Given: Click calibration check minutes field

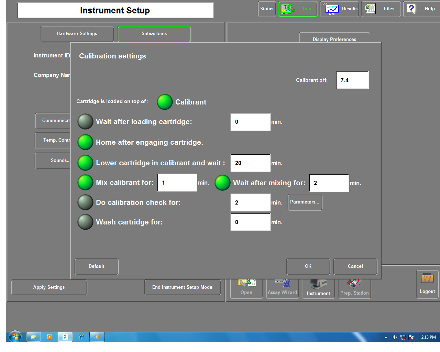Looking at the screenshot, I should [250, 202].
